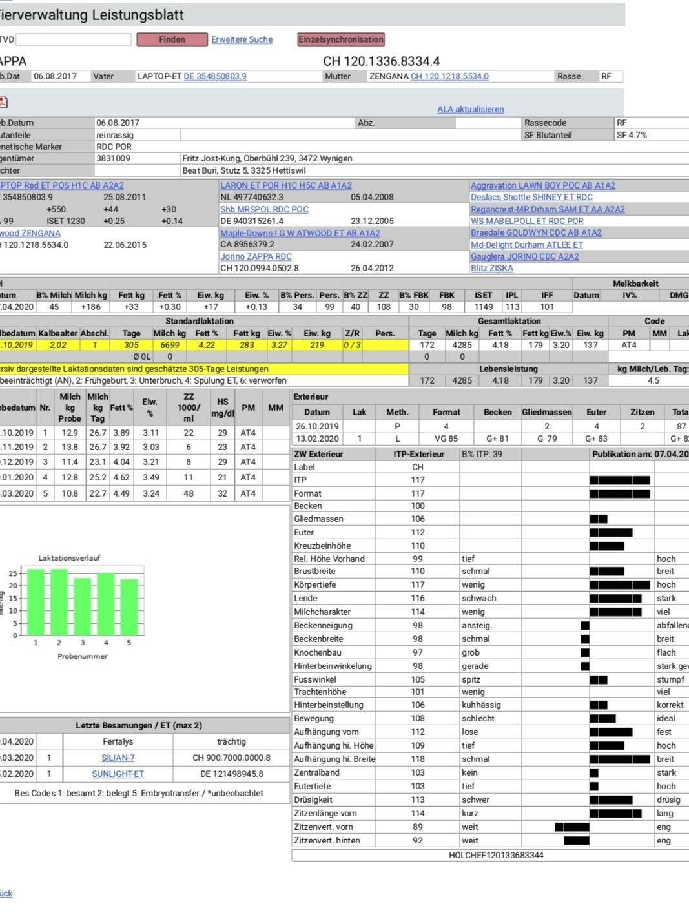Click the ALA aktualisieren link
Screen dimensions: 689x919
470,110
